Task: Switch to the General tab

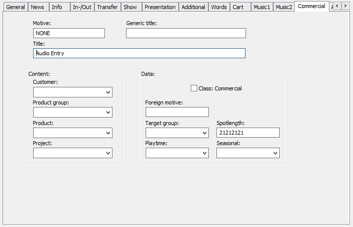Action: (x=15, y=7)
